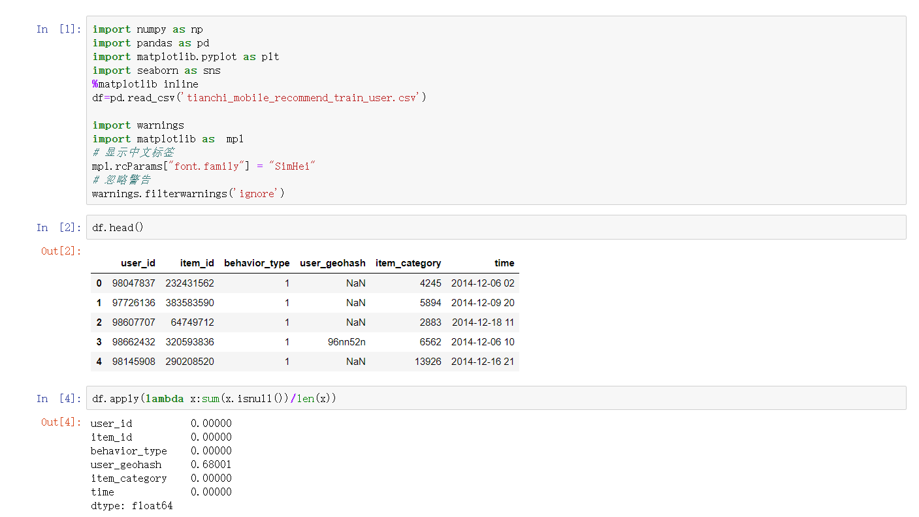Click item category value 4245
This screenshot has height=517, width=919.
[x=430, y=283]
